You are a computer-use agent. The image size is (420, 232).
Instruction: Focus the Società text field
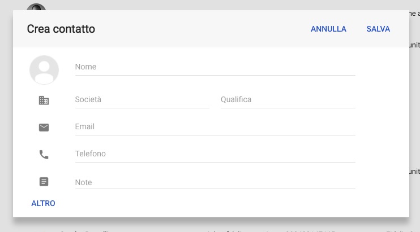pos(142,100)
